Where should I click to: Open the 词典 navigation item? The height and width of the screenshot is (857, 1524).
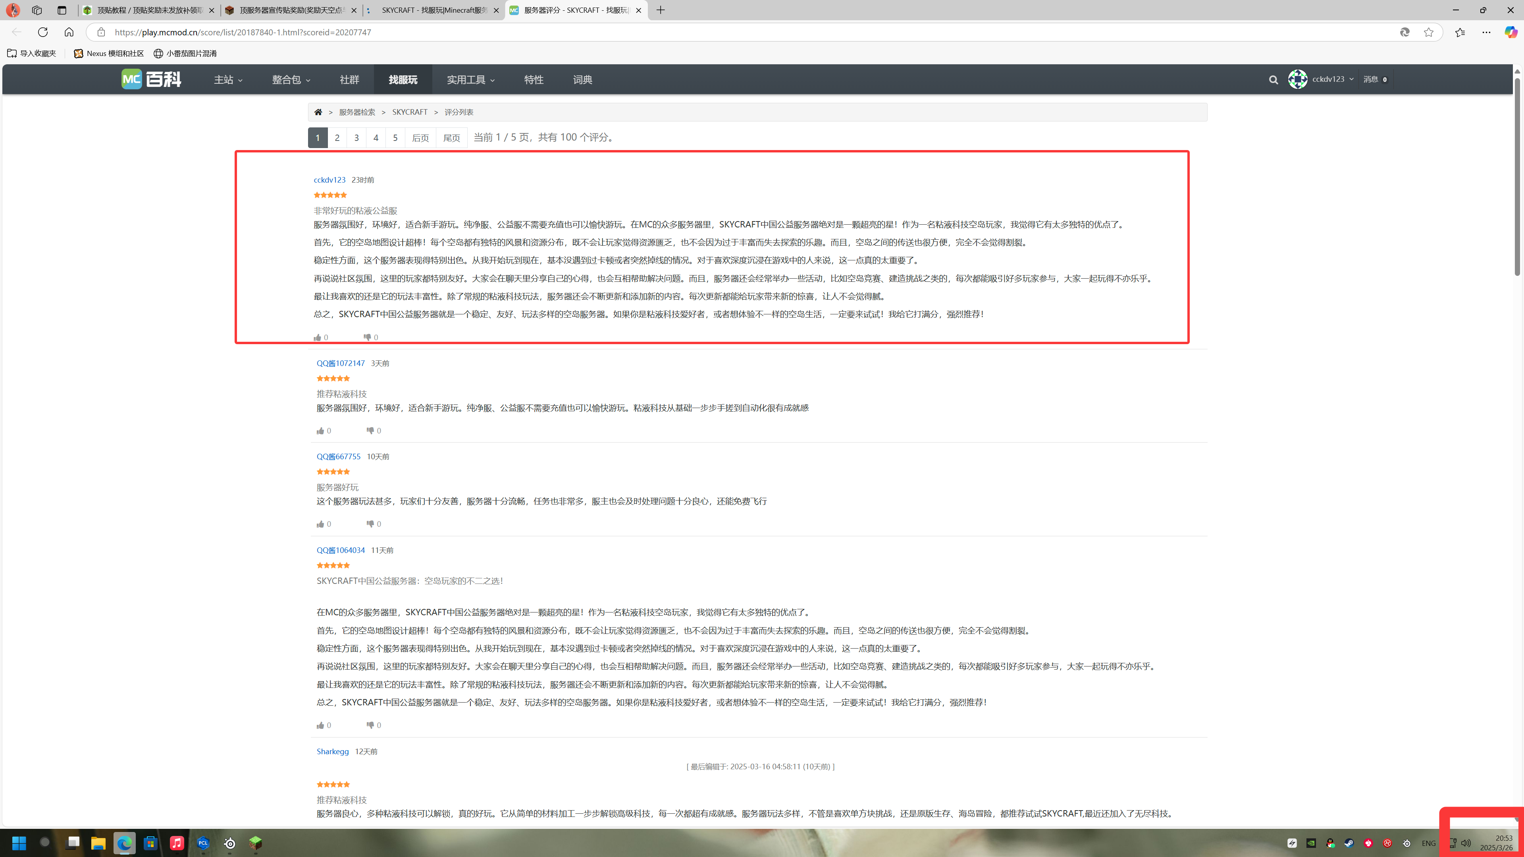583,80
